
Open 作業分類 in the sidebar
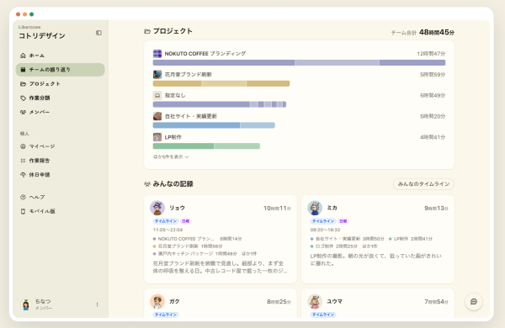(x=61, y=98)
